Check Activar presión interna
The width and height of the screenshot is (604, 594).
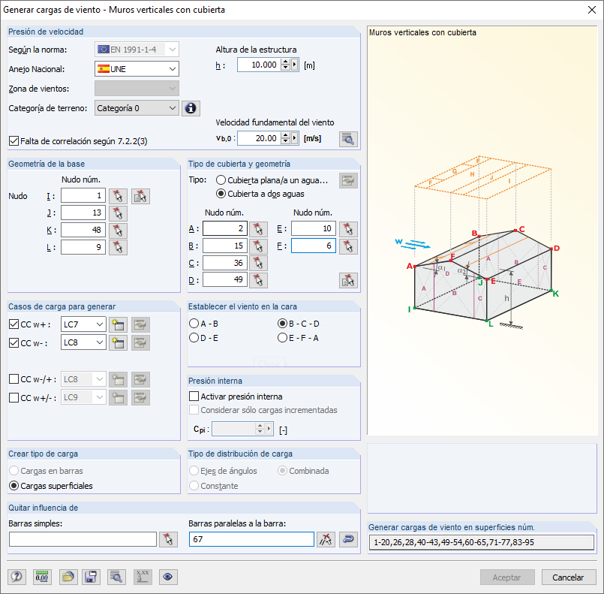(x=194, y=397)
